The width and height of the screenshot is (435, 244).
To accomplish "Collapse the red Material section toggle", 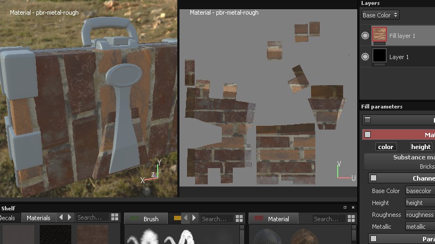I will pos(368,134).
